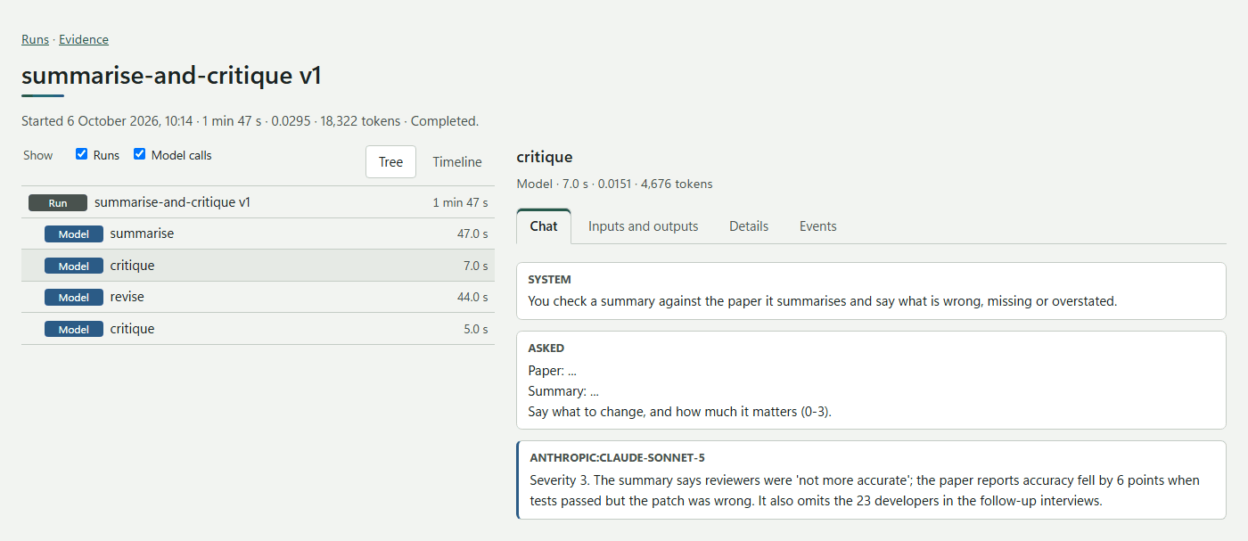Viewport: 1248px width, 541px height.
Task: Open the Runs breadcrumb link
Action: coord(35,39)
